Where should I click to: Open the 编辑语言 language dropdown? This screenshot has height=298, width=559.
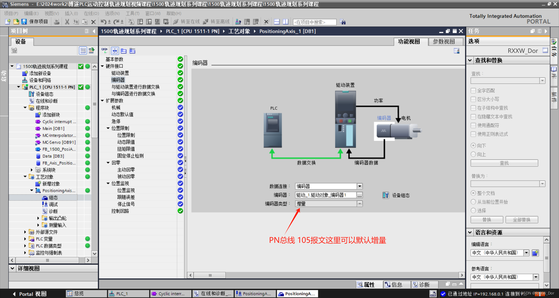(526, 253)
